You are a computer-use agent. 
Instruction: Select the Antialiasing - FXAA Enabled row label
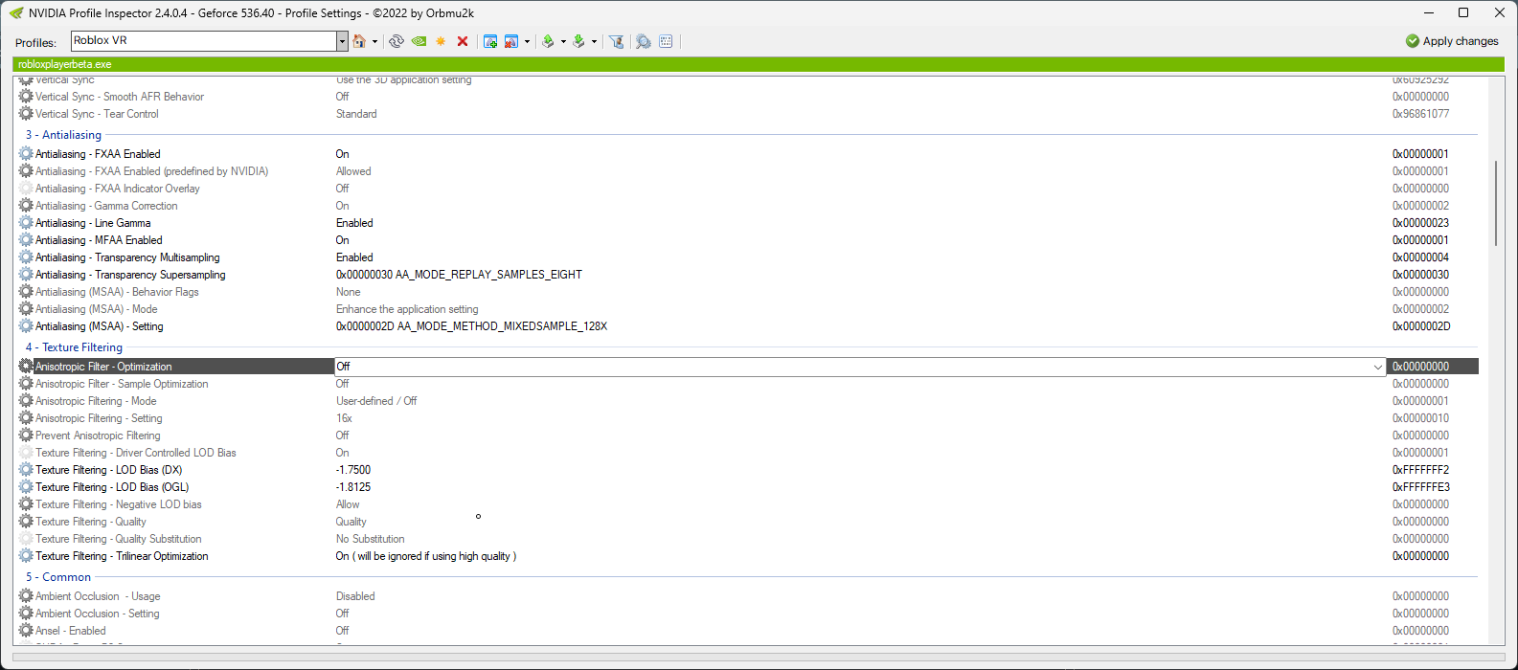pos(98,154)
